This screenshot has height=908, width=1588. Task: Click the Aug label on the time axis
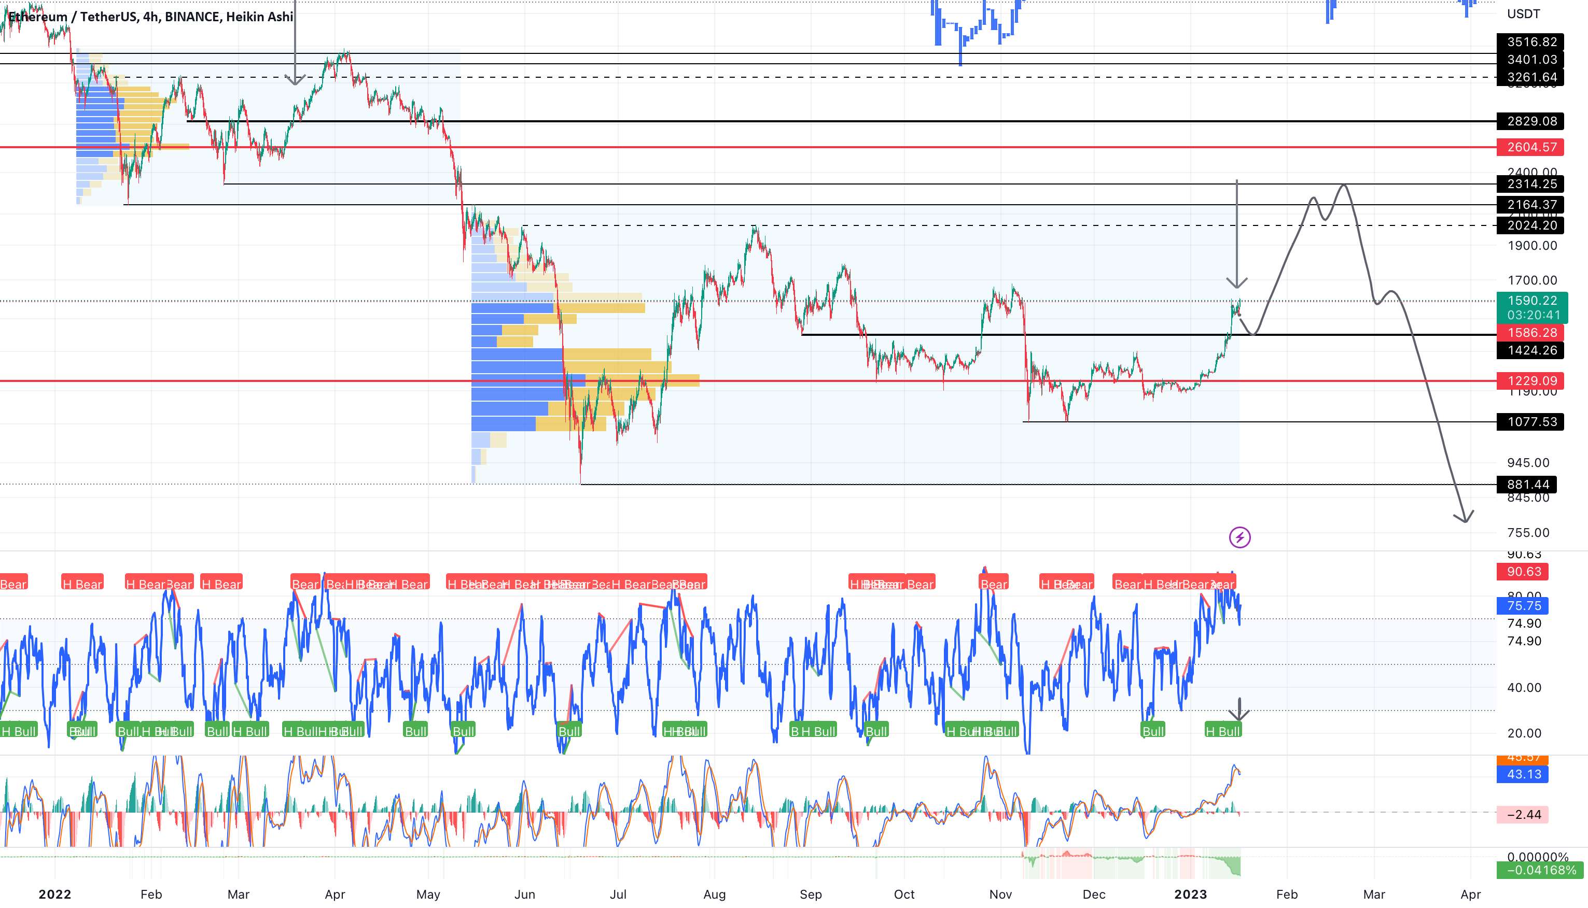(x=715, y=895)
